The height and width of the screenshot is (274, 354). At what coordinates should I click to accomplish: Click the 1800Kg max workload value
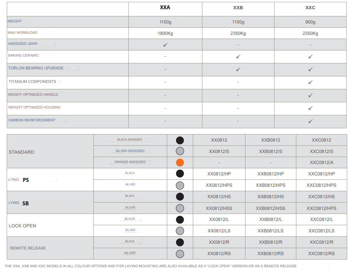click(165, 33)
